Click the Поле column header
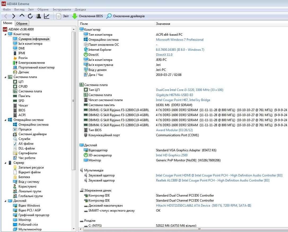 coord(117,24)
